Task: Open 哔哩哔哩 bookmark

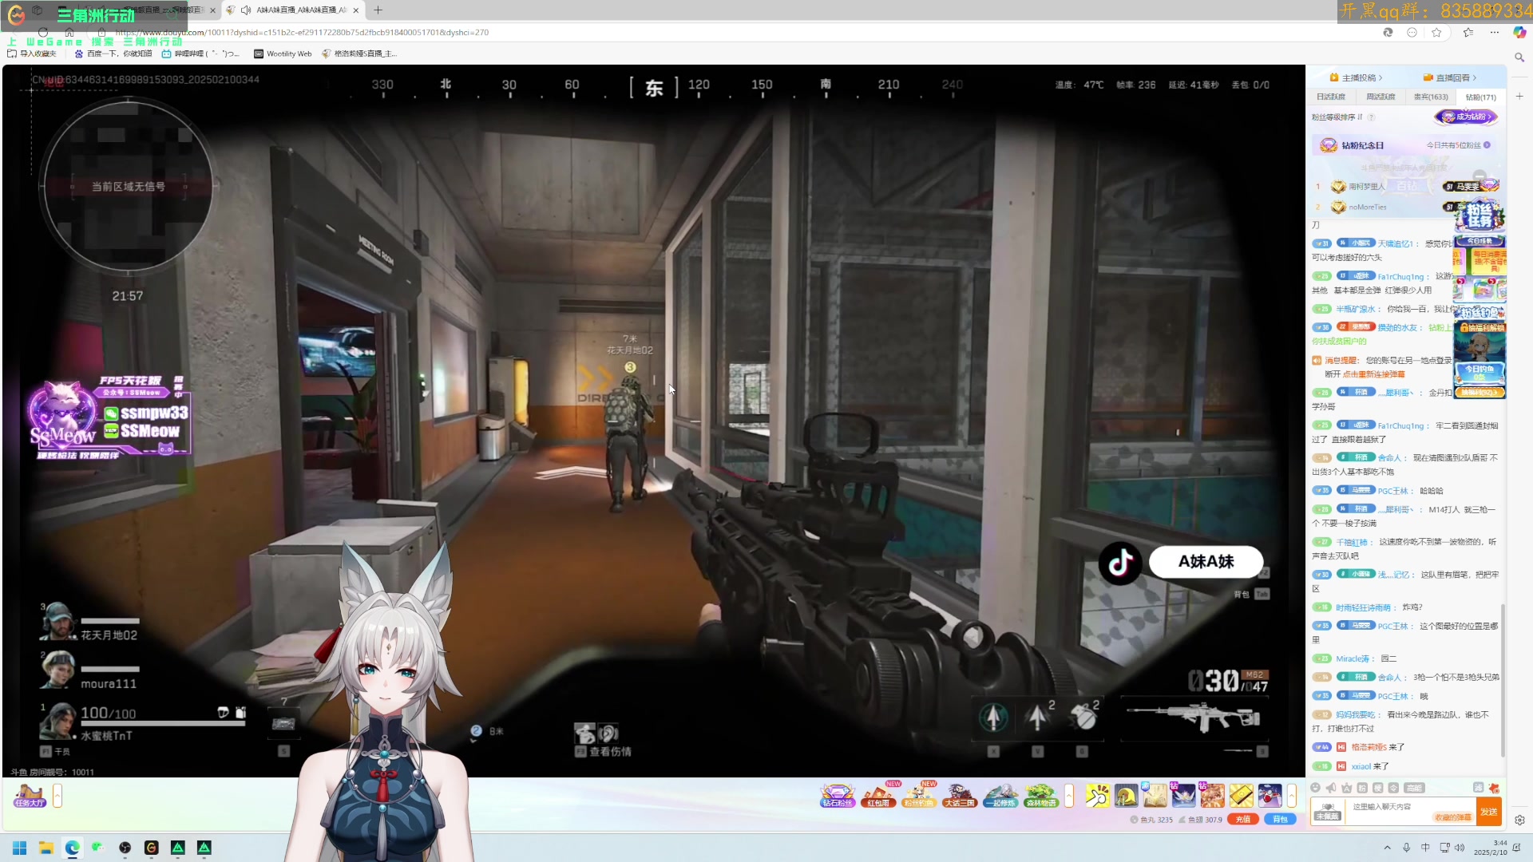Action: (200, 54)
